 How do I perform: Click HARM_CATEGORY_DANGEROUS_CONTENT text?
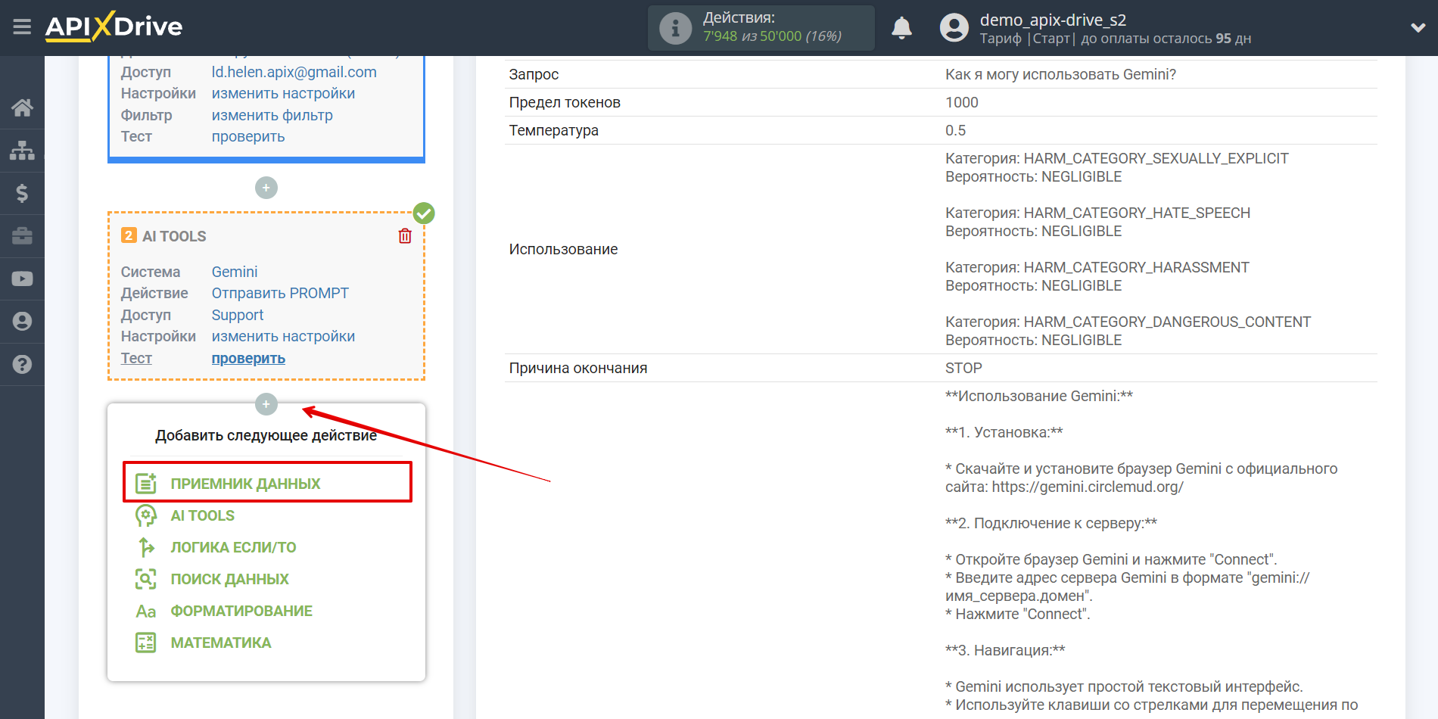click(1167, 322)
